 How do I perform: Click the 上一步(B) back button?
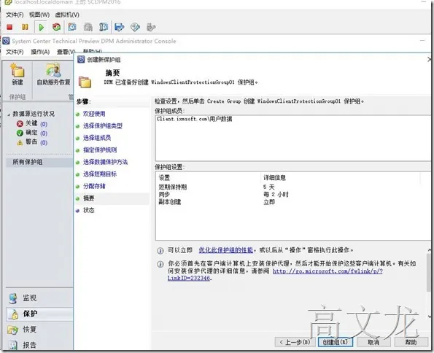[295, 343]
